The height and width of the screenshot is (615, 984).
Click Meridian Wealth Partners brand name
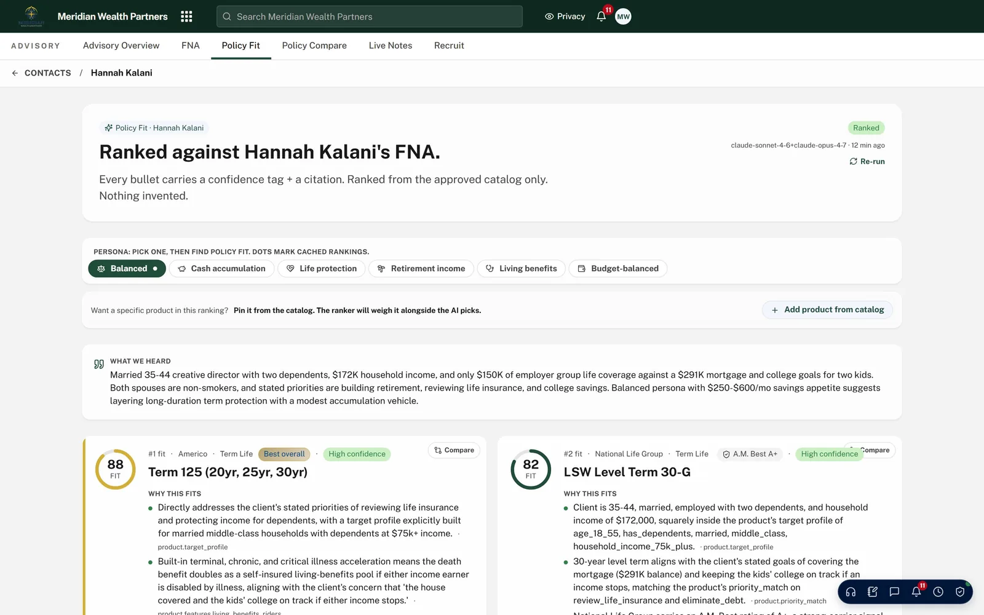tap(113, 17)
